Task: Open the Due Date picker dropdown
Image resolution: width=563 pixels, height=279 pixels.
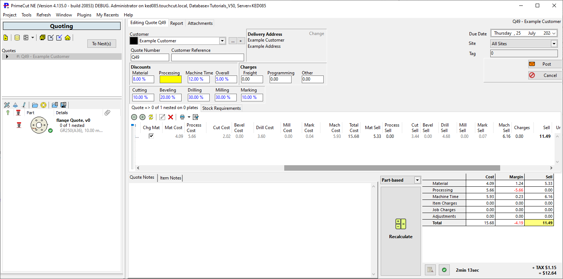Action: (554, 33)
